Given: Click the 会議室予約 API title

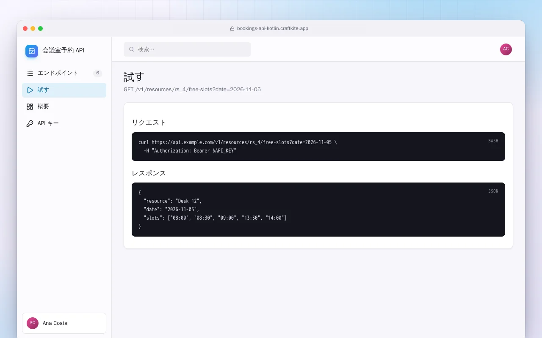Looking at the screenshot, I should pos(63,51).
